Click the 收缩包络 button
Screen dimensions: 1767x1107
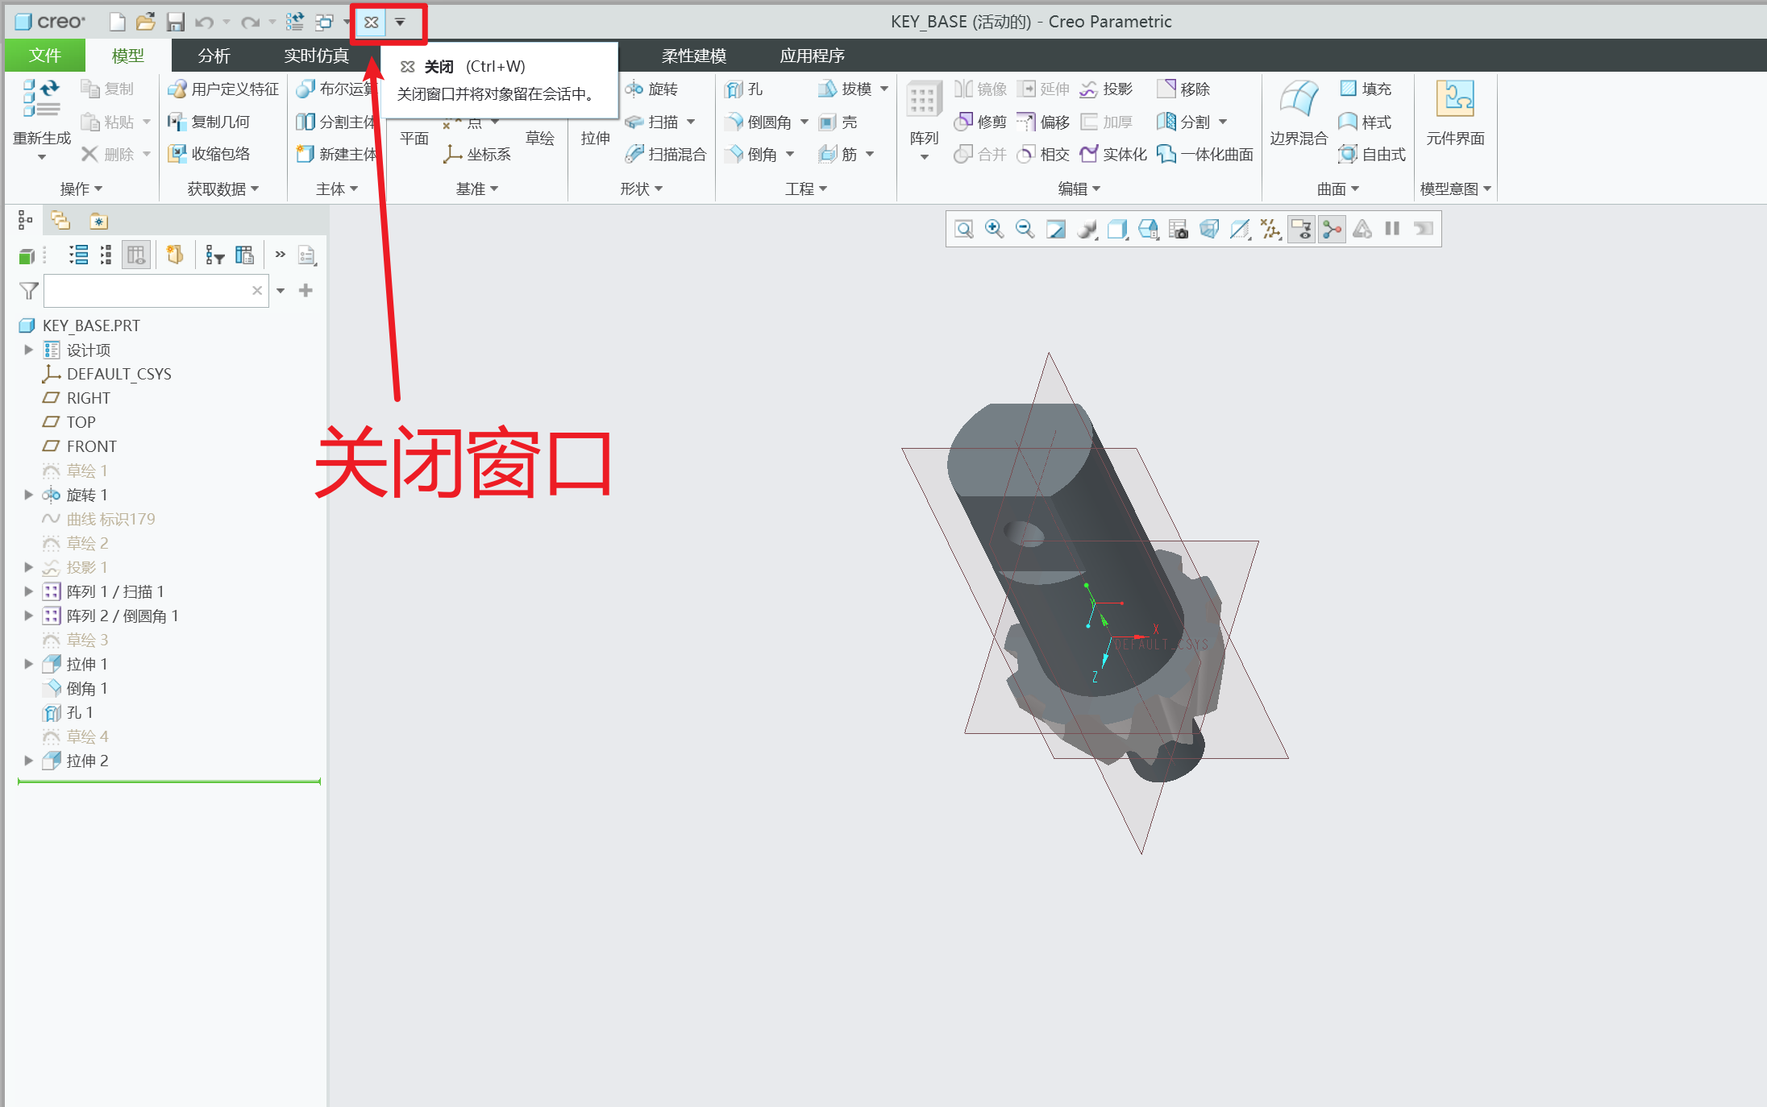pos(210,154)
